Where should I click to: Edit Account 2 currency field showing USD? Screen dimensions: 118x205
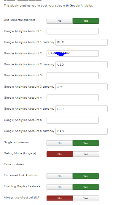[82, 64]
